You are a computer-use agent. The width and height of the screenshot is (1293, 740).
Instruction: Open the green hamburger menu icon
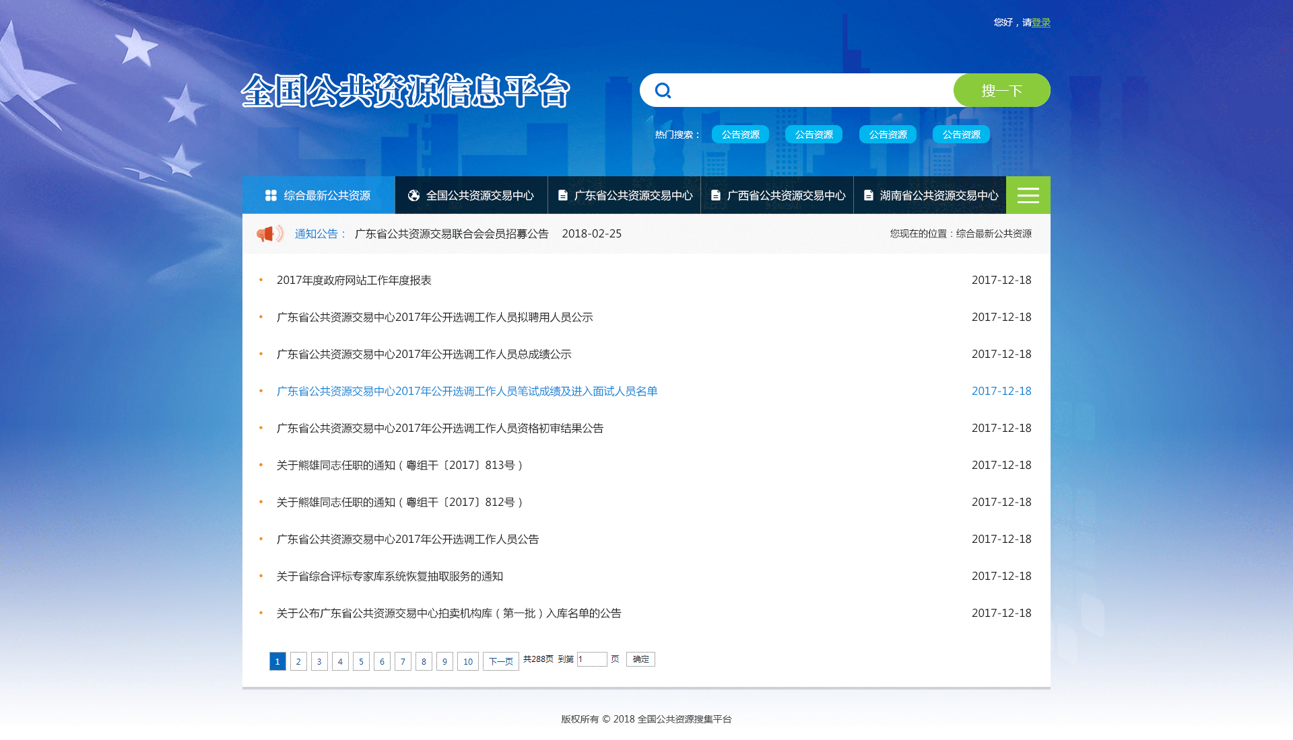[1028, 195]
